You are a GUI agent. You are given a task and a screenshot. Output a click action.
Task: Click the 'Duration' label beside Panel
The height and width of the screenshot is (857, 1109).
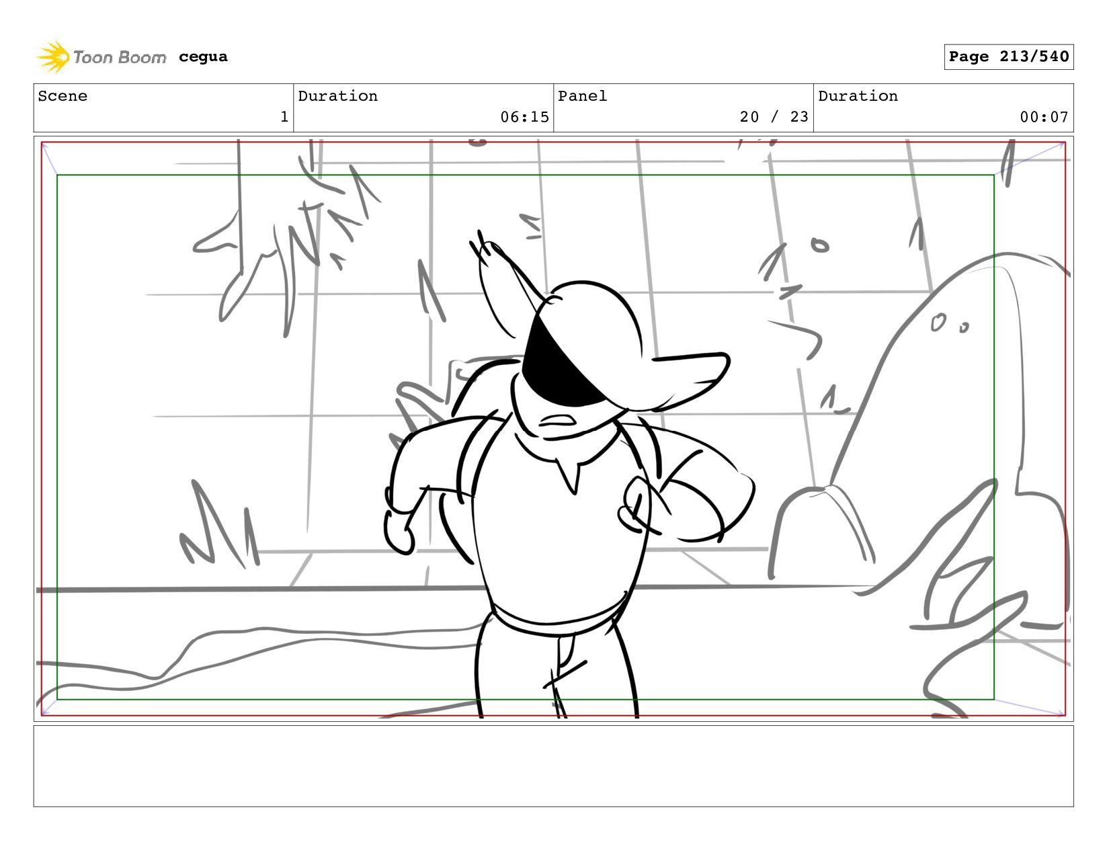coord(858,96)
